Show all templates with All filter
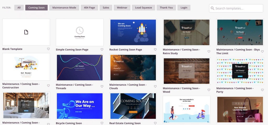 coord(19,8)
